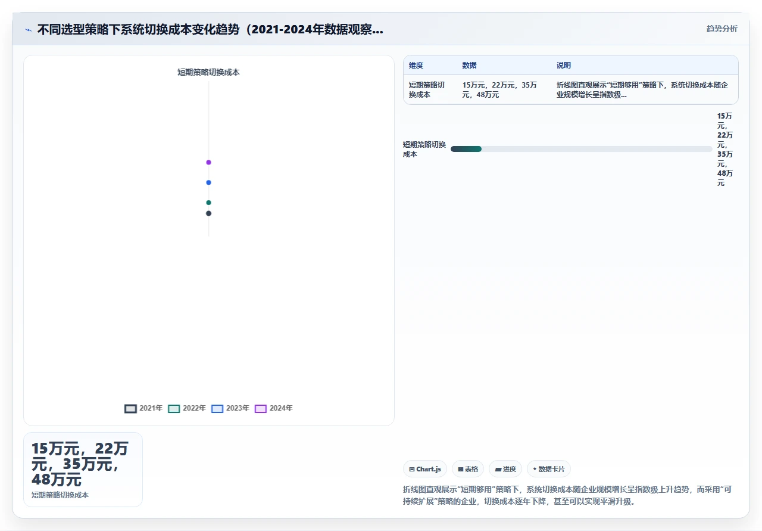Select the 表格 chip
Image resolution: width=762 pixels, height=531 pixels.
coord(468,469)
